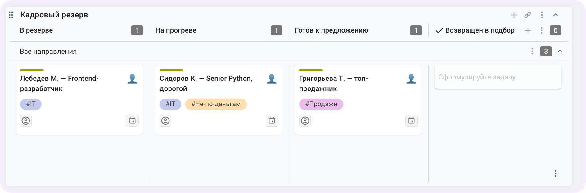Select #IT tag on Сидоров К. card
Image resolution: width=586 pixels, height=193 pixels.
pyautogui.click(x=170, y=104)
